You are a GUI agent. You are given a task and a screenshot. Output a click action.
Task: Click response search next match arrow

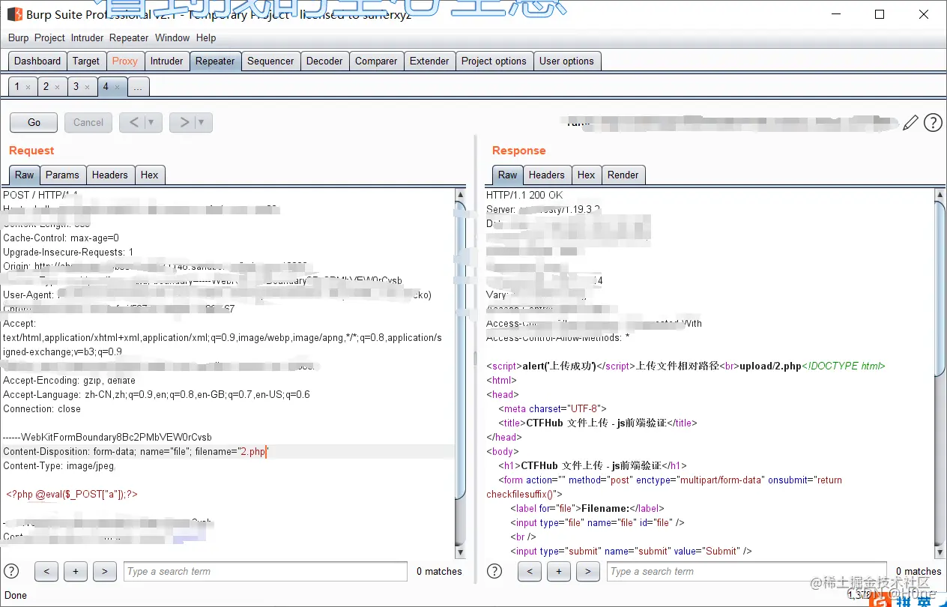(588, 571)
